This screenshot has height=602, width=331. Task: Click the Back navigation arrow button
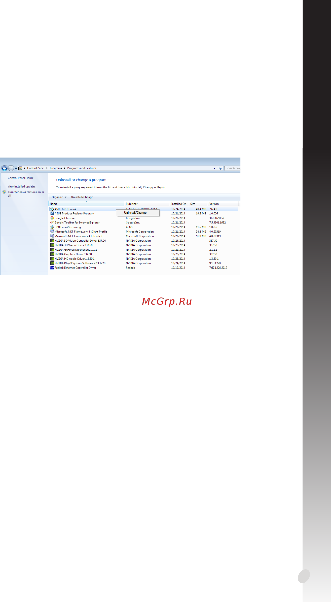5,168
